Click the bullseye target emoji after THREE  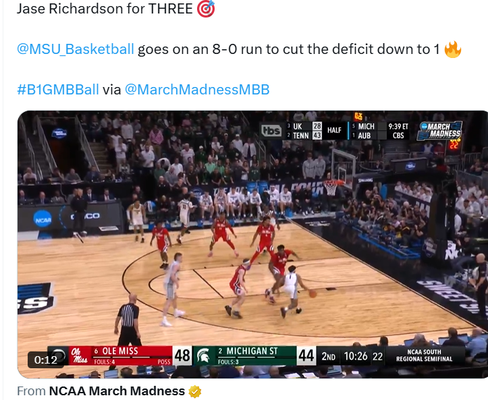coord(206,8)
